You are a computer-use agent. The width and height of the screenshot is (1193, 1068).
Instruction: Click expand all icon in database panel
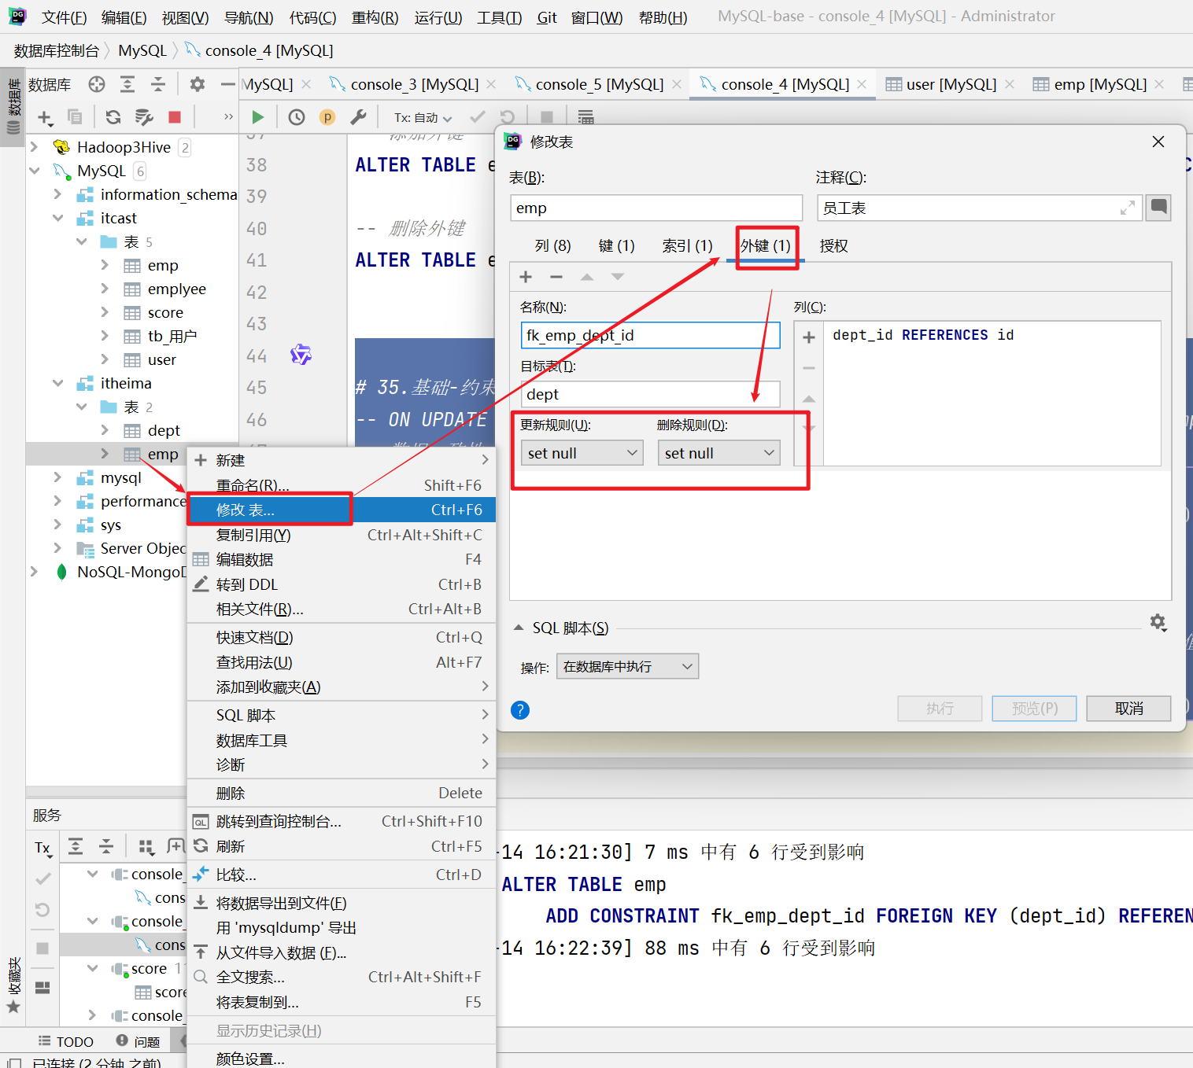(x=127, y=84)
